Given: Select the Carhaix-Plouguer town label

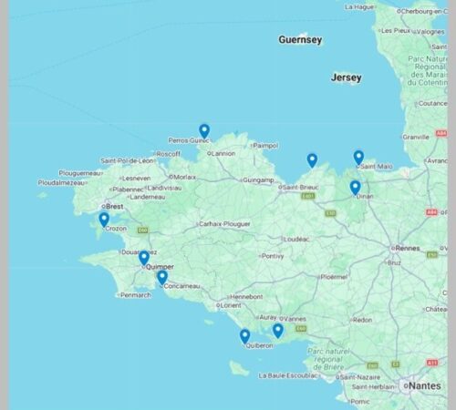Looking at the screenshot, I should (224, 224).
